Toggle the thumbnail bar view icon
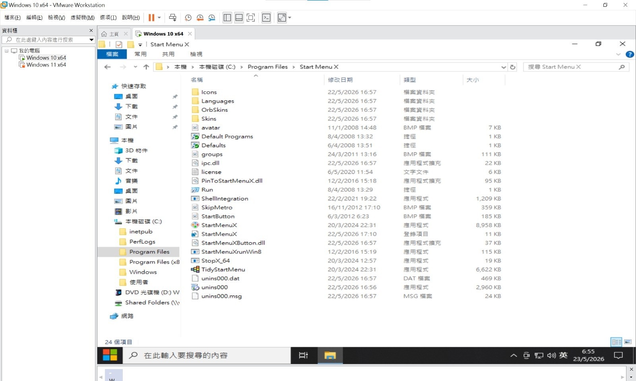Screen dimensions: 636x381 239,17
